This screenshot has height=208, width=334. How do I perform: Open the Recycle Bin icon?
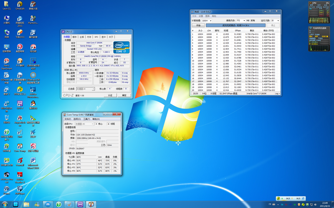click(7, 119)
